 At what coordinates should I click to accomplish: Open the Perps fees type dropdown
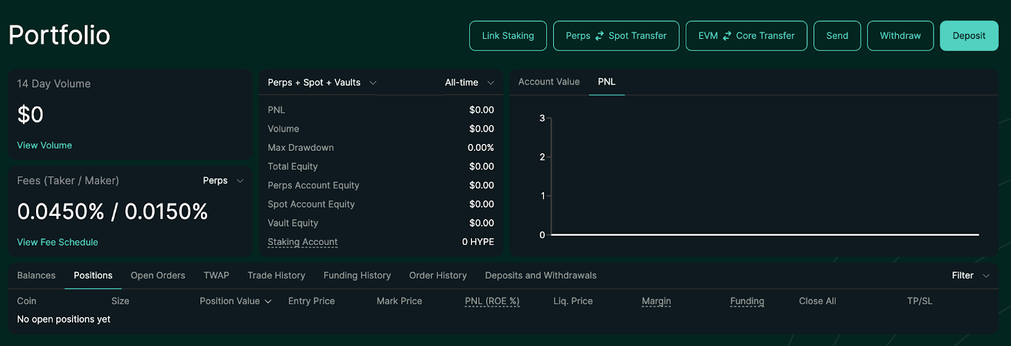point(223,181)
